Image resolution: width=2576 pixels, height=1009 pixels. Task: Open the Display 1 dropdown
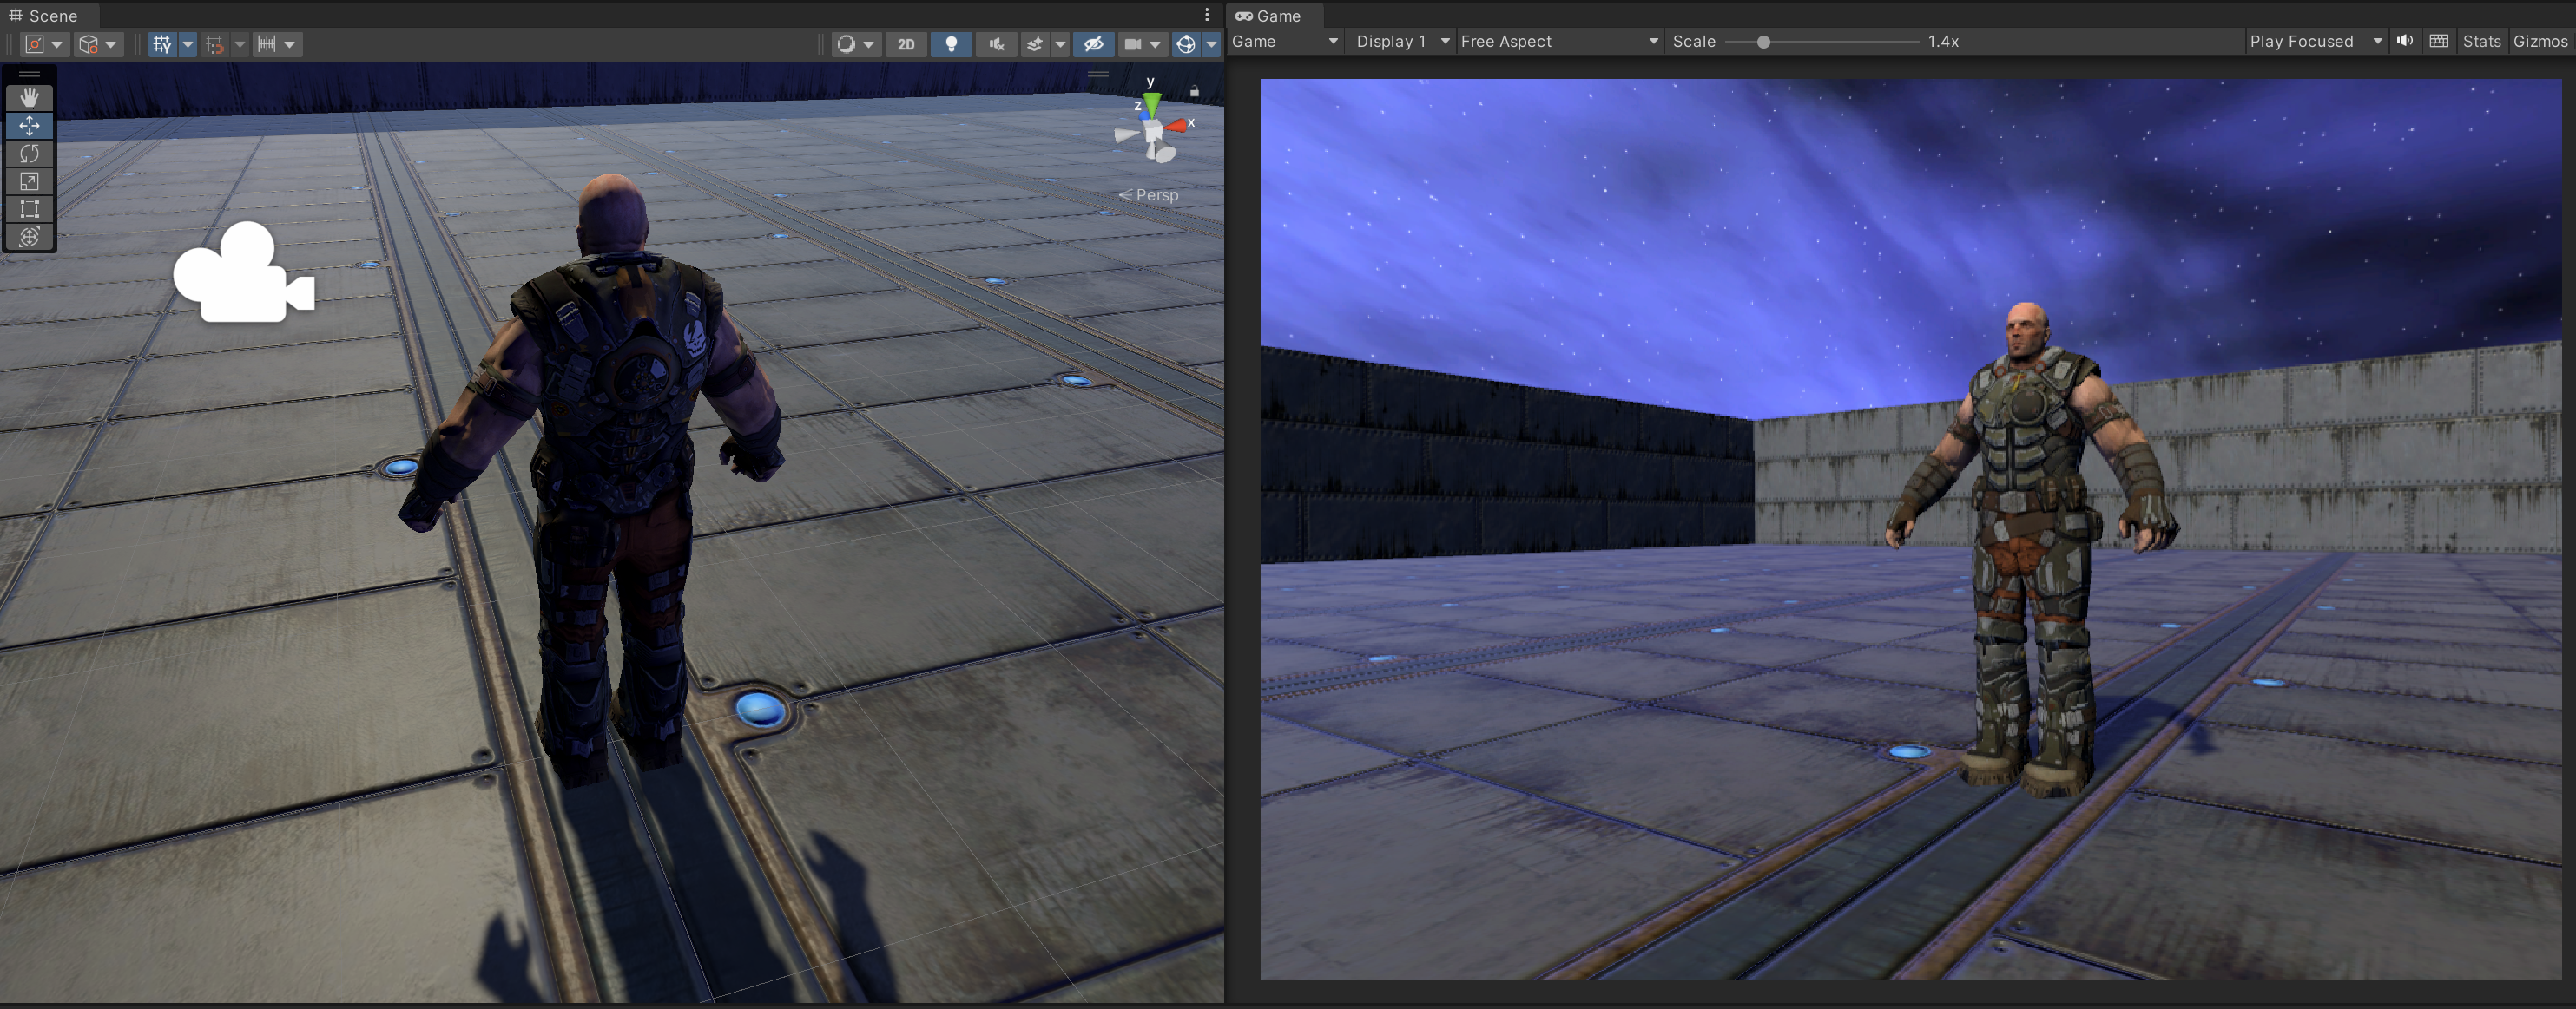click(1401, 41)
